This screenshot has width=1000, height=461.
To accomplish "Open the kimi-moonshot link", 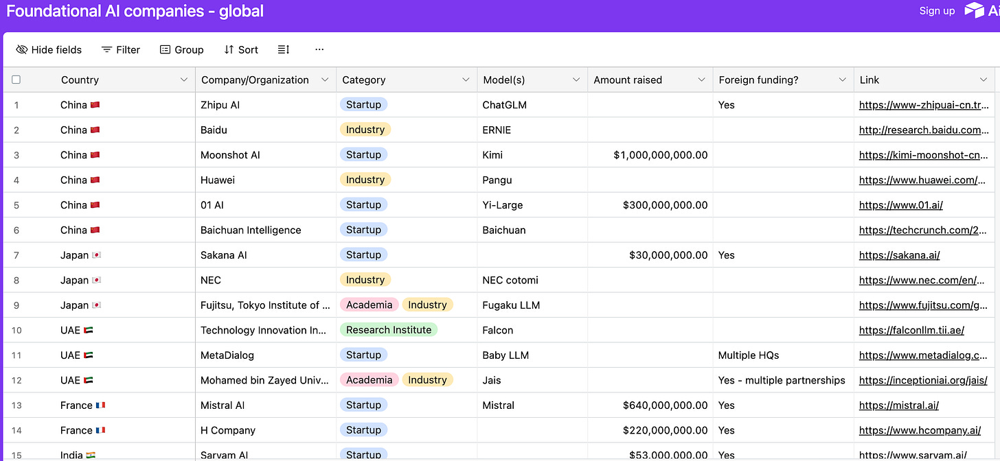I will click(x=924, y=155).
